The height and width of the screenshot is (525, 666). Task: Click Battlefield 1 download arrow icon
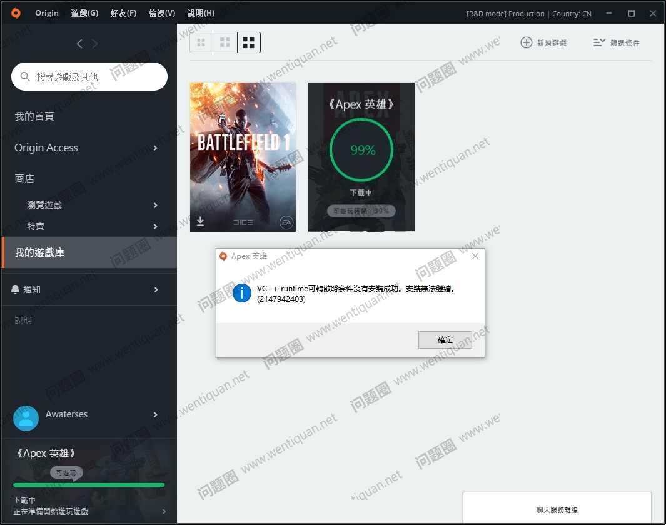[201, 221]
